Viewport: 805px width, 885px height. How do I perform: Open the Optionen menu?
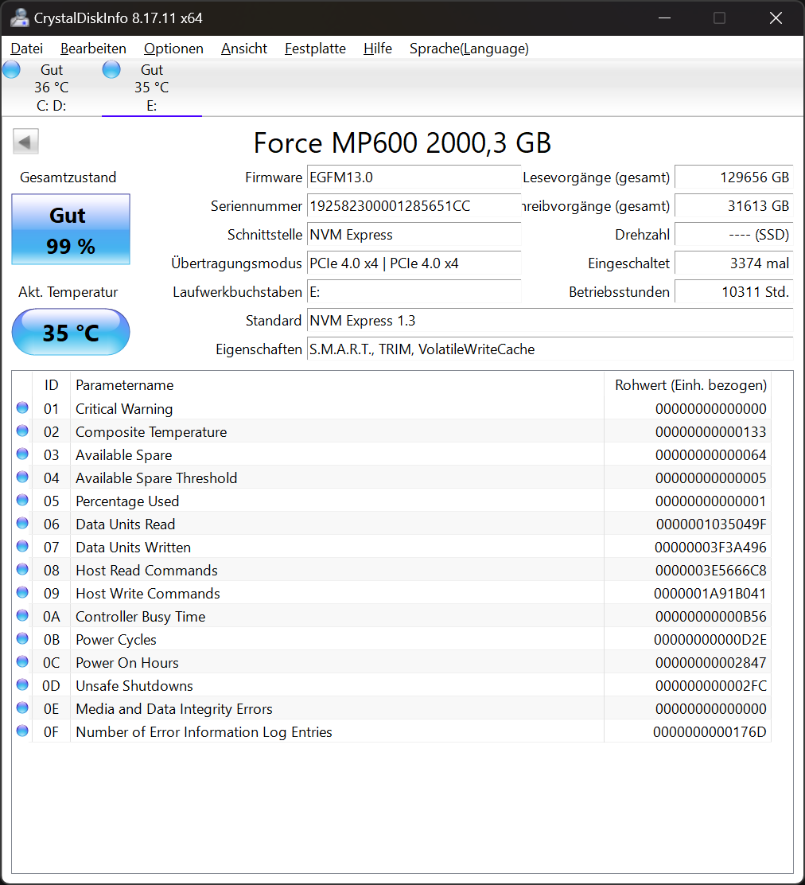173,49
